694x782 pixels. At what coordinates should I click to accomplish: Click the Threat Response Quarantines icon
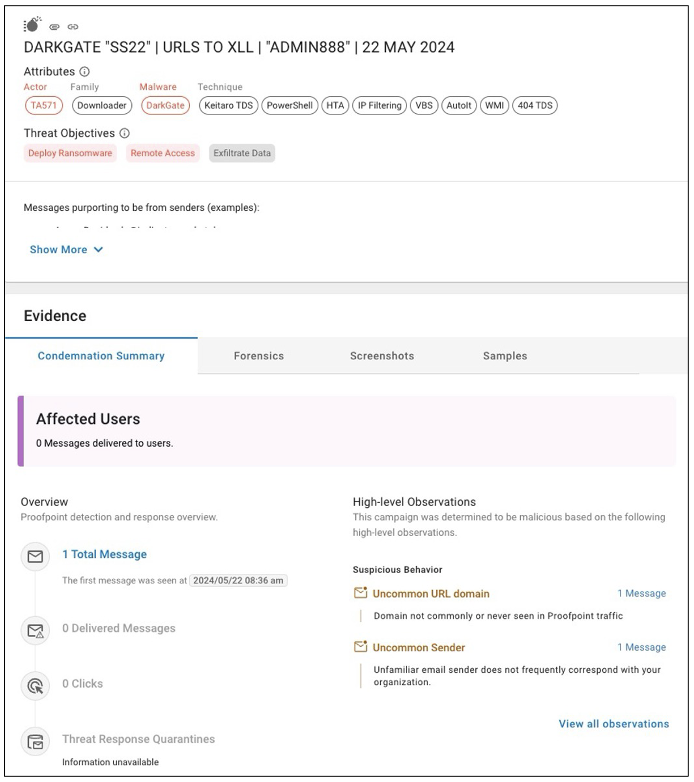(x=35, y=741)
